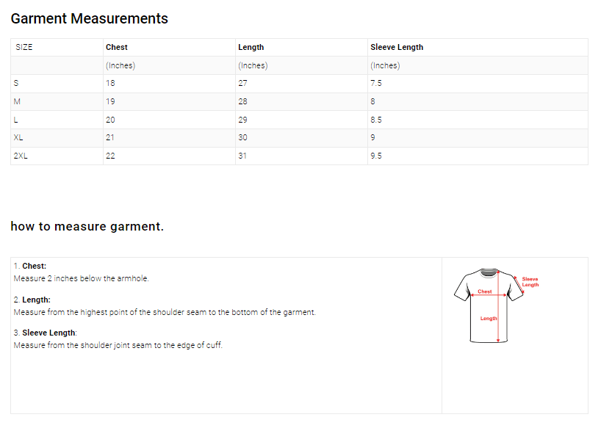Select the XL size row label

click(18, 137)
